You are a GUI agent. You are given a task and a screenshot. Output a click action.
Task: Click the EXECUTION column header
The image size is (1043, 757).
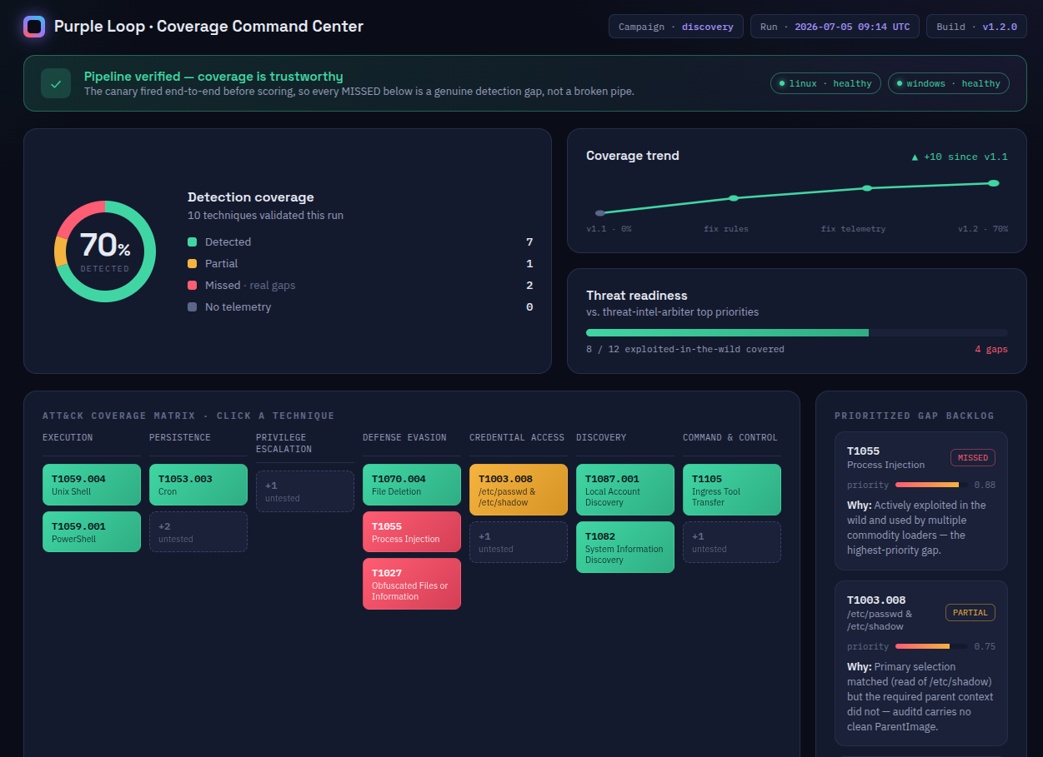68,437
